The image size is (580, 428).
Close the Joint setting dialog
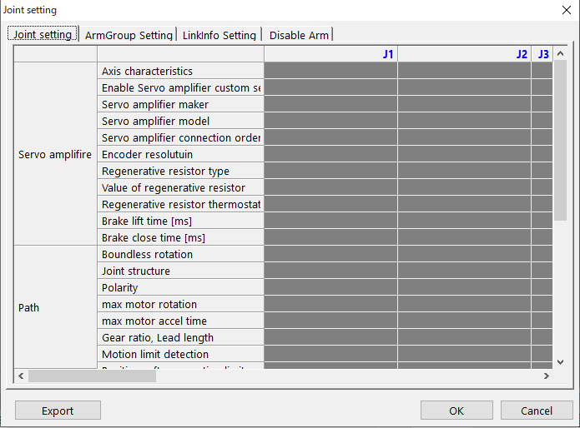tap(567, 10)
